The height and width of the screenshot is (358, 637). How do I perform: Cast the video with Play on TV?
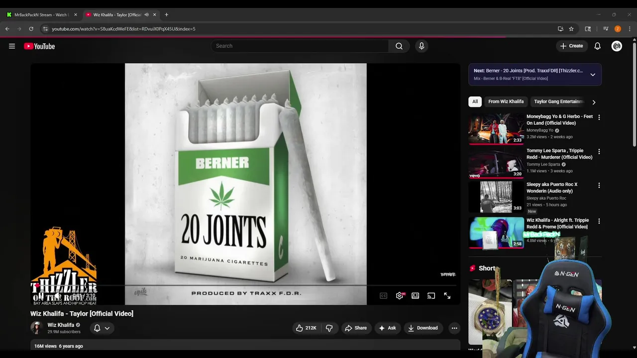(x=431, y=296)
